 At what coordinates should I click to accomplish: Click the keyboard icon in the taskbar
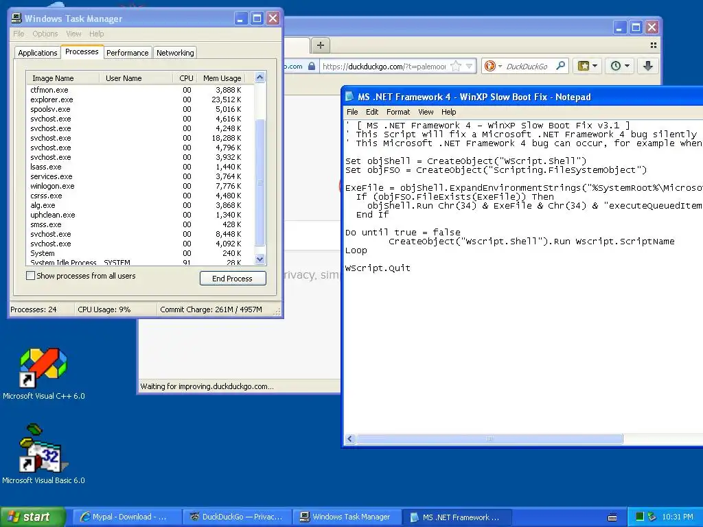pos(612,517)
